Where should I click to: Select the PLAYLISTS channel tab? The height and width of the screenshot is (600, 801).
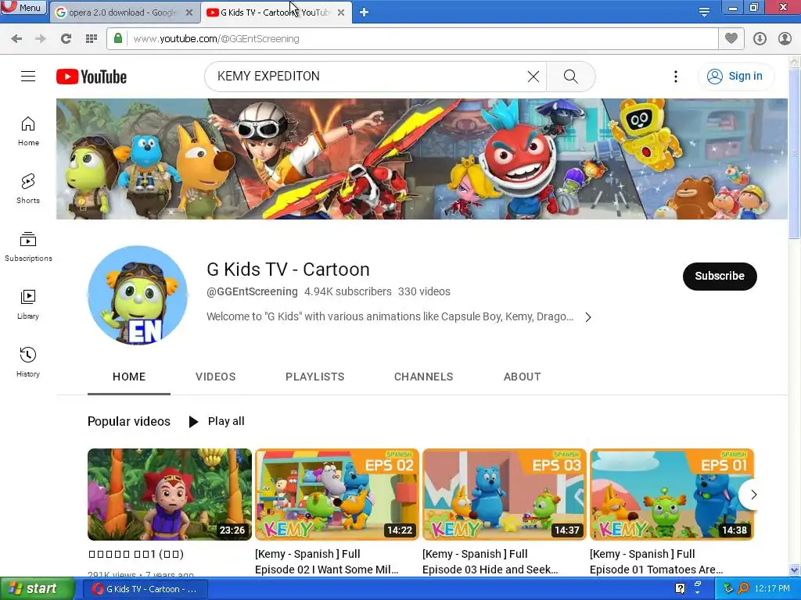[x=314, y=377]
